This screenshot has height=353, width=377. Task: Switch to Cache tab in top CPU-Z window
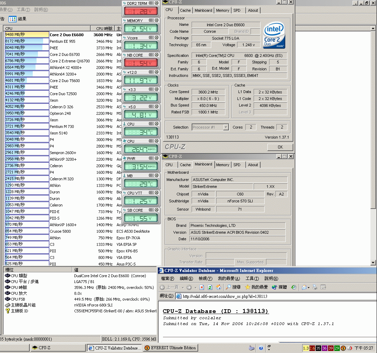(x=185, y=10)
